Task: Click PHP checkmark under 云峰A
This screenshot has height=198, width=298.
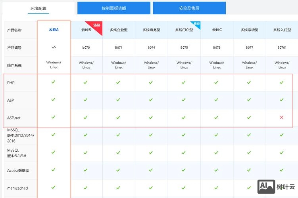Action: coord(53,82)
